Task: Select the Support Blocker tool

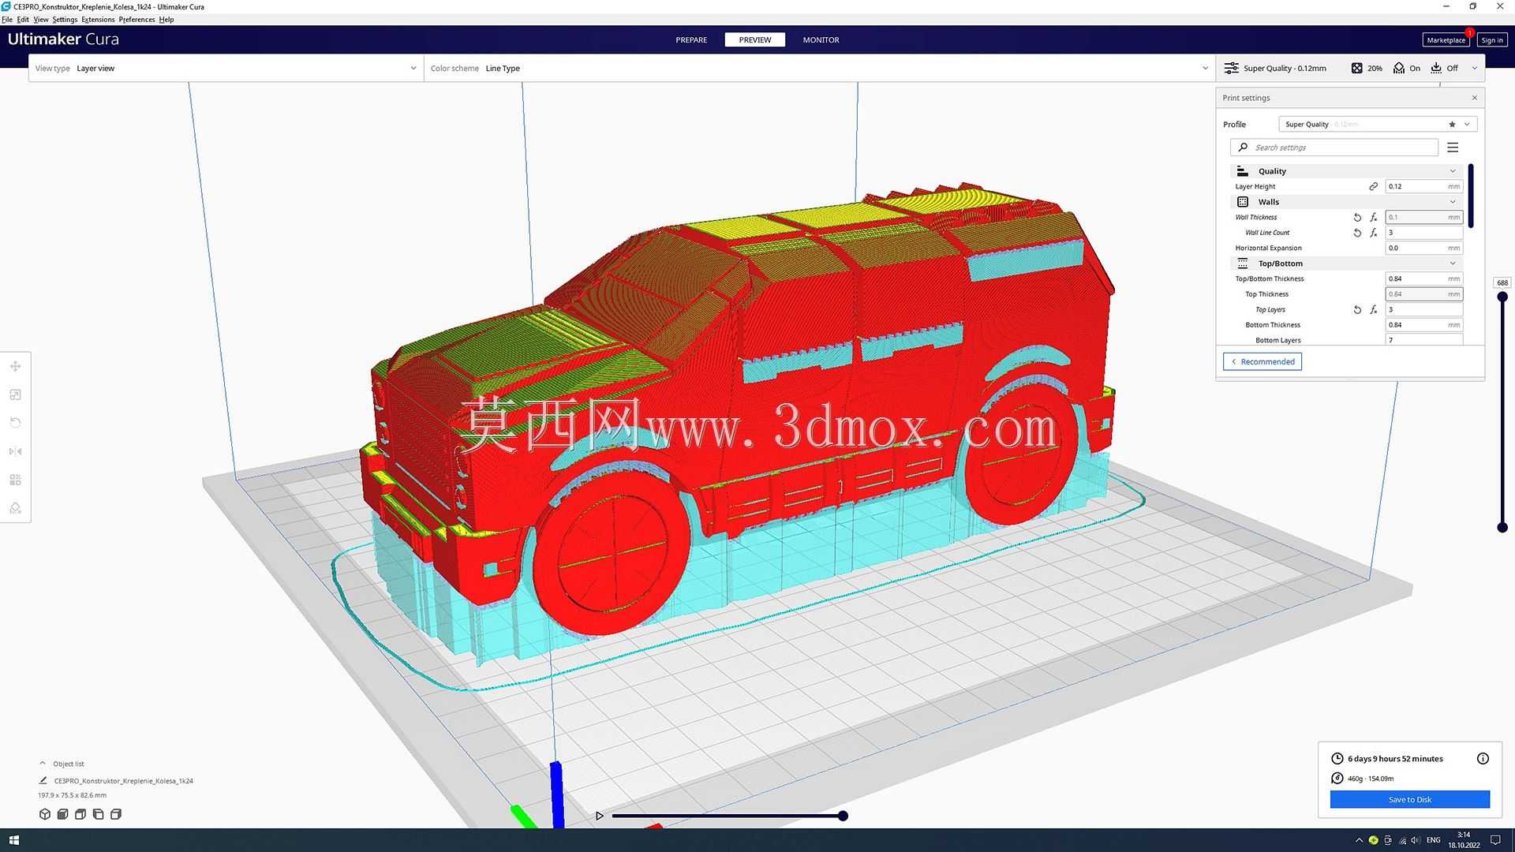Action: coord(15,508)
